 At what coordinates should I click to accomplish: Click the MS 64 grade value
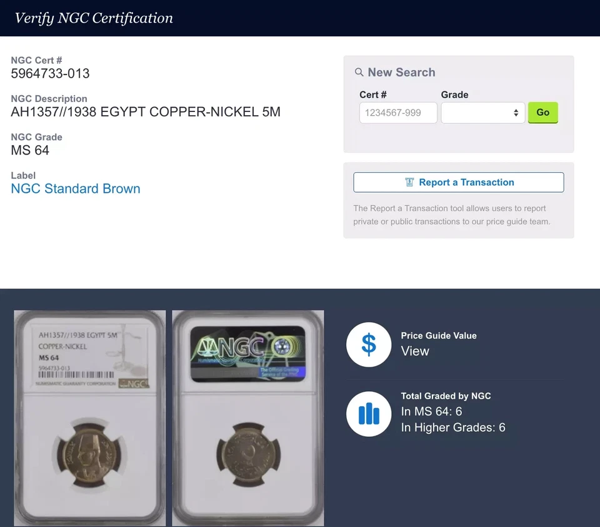tap(30, 150)
